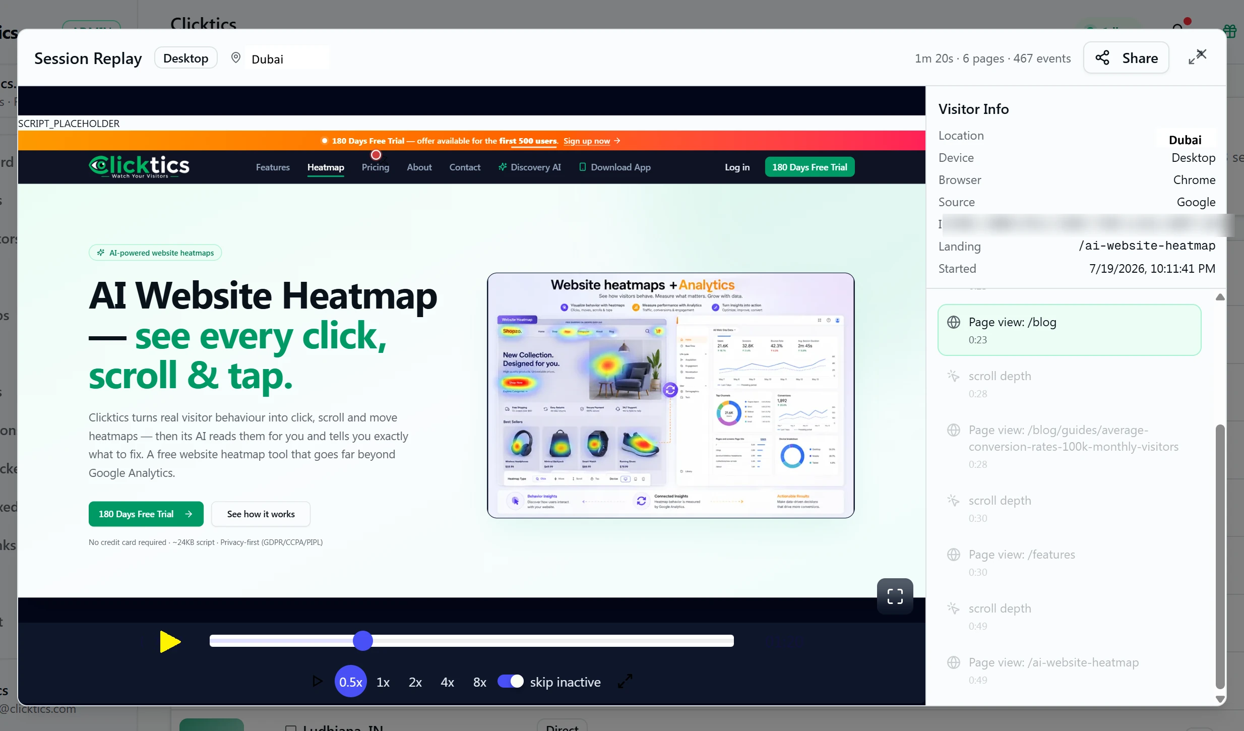Click the events list scroll down arrow
Viewport: 1244px width, 731px height.
pos(1220,699)
